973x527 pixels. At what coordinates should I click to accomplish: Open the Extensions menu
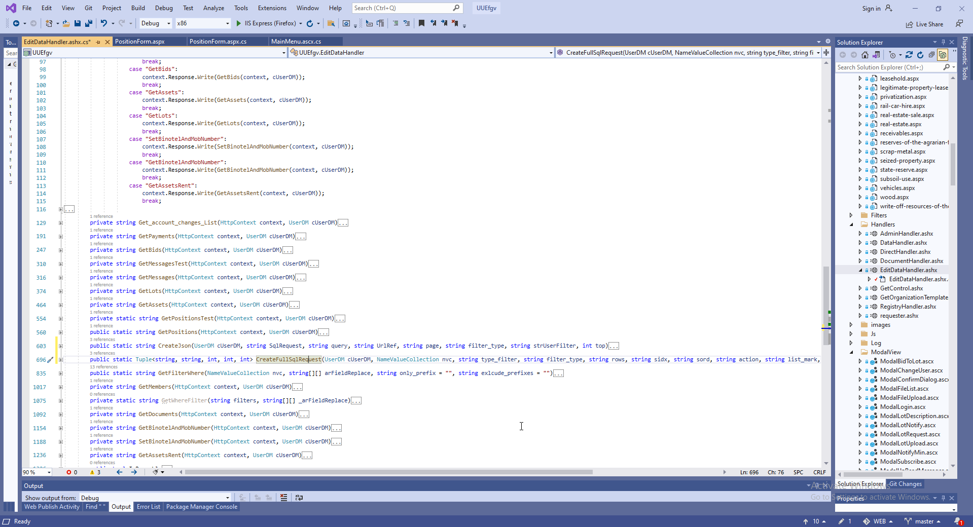point(272,8)
